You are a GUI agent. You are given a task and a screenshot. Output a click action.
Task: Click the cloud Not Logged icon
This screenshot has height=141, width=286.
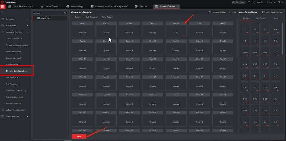[234, 2]
